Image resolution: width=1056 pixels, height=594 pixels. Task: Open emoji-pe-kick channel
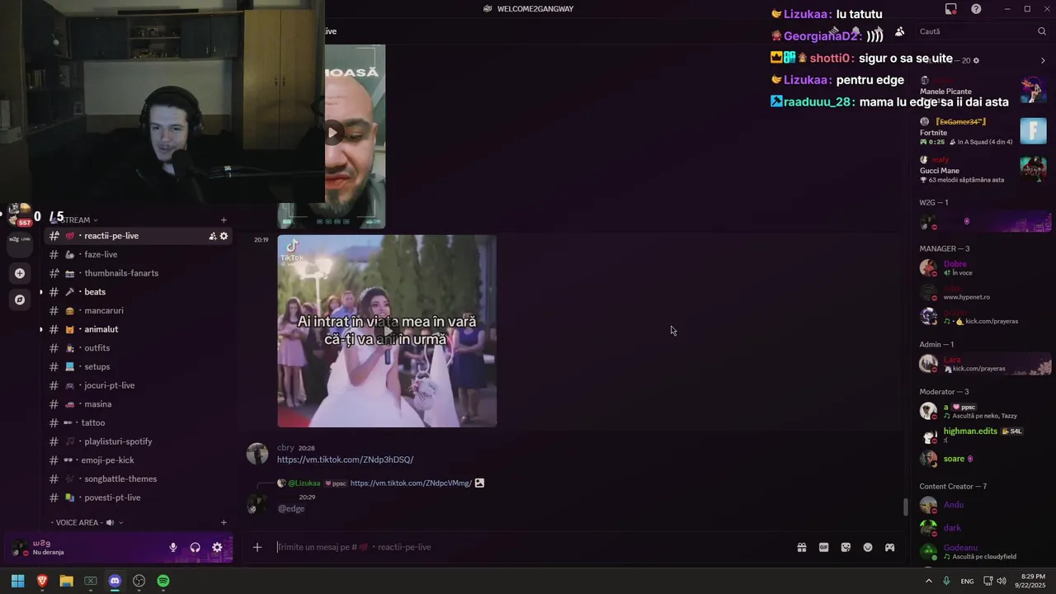pyautogui.click(x=137, y=460)
